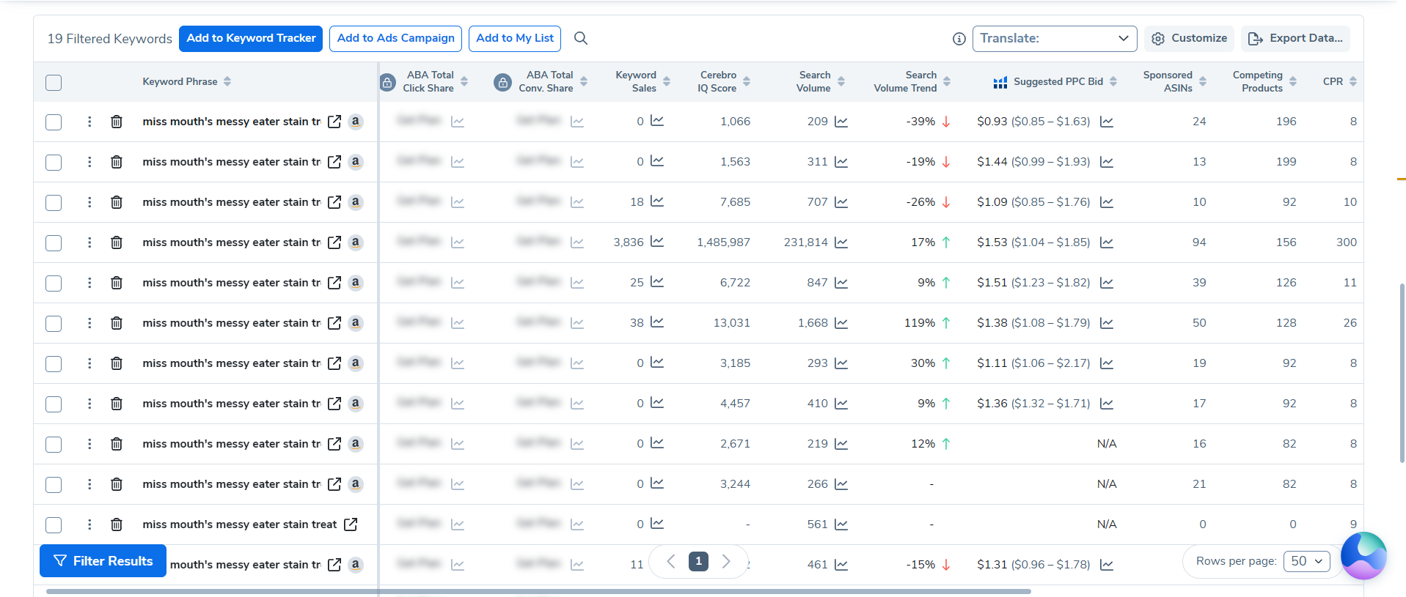Check the row with search volume 847
Viewport: 1406px width, 597px height.
click(x=54, y=283)
